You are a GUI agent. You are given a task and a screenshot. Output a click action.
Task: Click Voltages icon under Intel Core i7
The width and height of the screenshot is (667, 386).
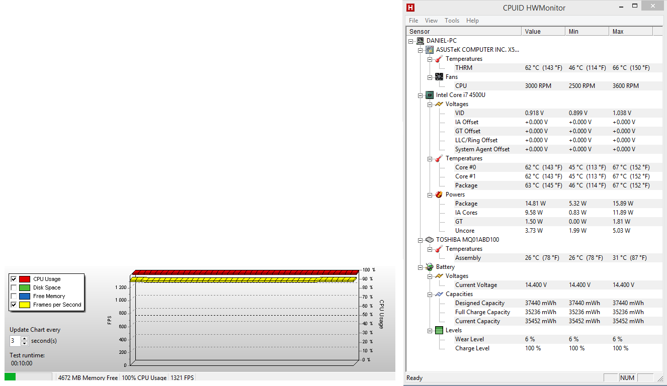click(439, 104)
